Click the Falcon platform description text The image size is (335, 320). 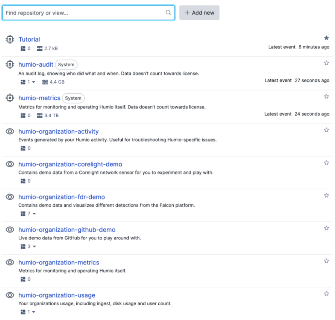pyautogui.click(x=107, y=205)
